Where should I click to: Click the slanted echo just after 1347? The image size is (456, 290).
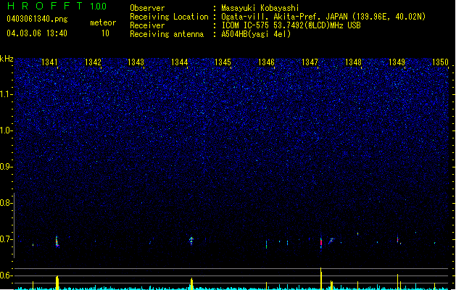coord(331,241)
